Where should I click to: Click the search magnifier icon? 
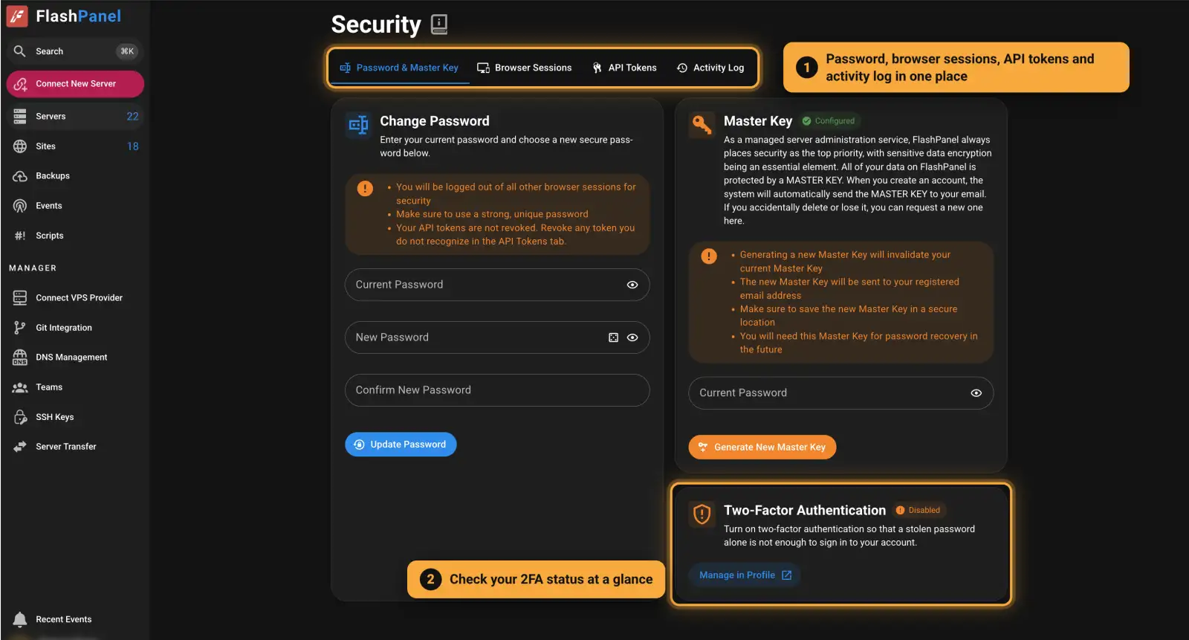tap(20, 51)
